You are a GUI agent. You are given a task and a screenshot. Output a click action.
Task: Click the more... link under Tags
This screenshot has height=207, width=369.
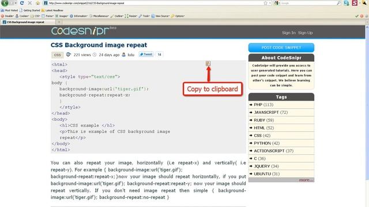pos(306,180)
